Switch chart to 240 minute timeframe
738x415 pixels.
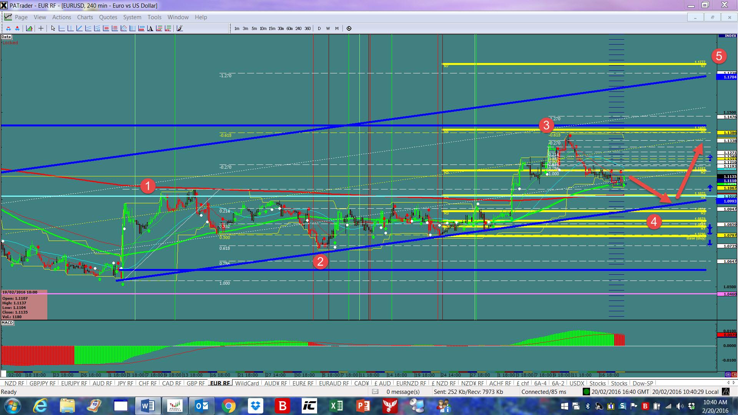(298, 28)
